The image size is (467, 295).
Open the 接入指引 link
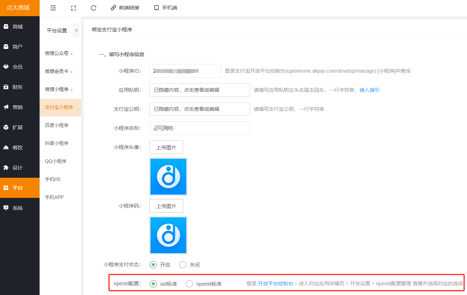click(369, 90)
